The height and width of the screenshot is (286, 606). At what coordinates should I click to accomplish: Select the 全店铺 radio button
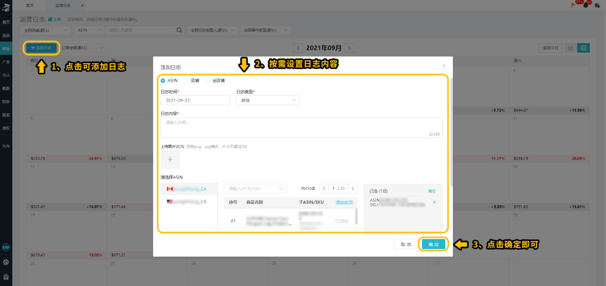pyautogui.click(x=208, y=80)
